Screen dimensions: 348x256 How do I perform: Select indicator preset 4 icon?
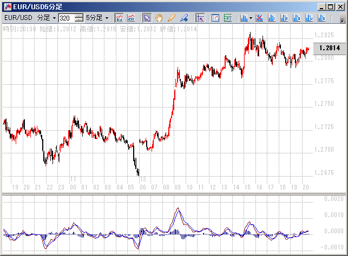(309, 18)
